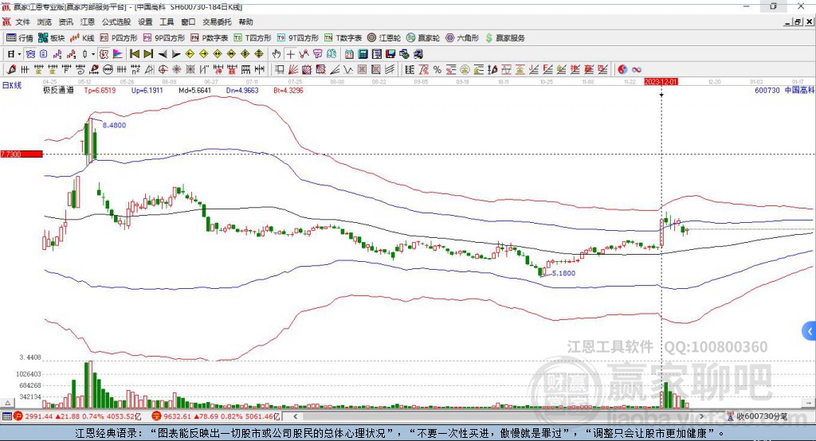Open the P四方形 tool

119,38
